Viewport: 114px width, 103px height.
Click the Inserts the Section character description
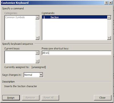click(21, 86)
